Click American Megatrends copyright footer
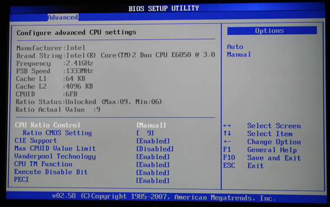330x207 pixels. coord(164,197)
